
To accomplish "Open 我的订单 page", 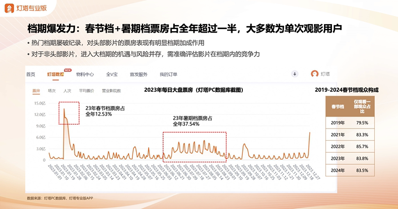I will pos(168,74).
